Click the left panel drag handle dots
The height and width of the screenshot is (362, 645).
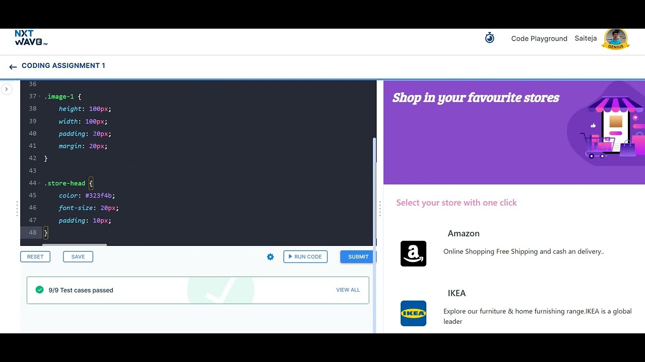(17, 209)
